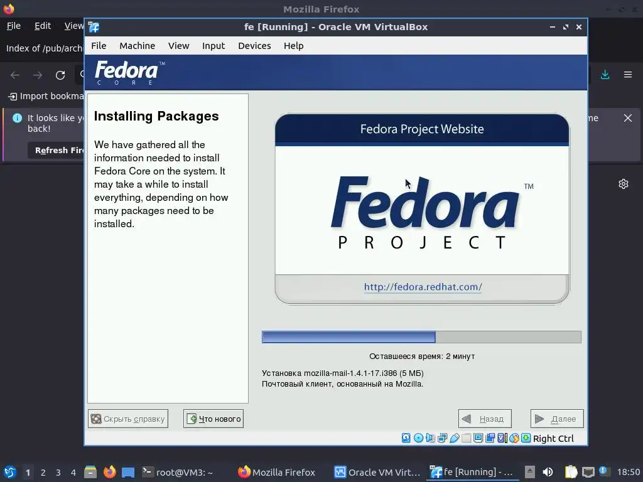Click the taskbar clock showing 18:50
This screenshot has height=482, width=643.
[x=628, y=472]
